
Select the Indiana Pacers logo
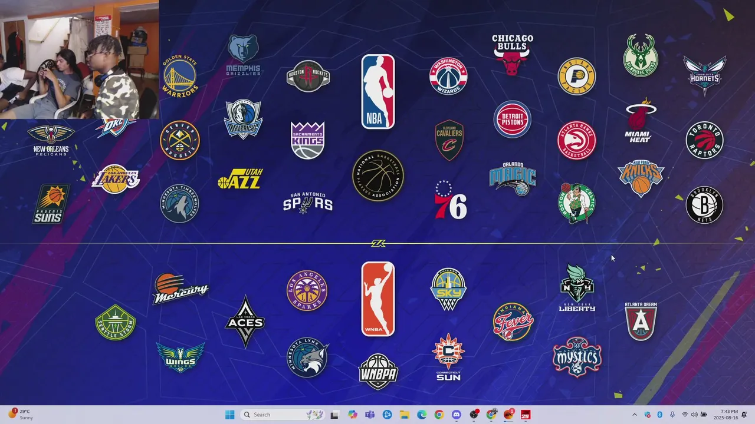(x=577, y=76)
